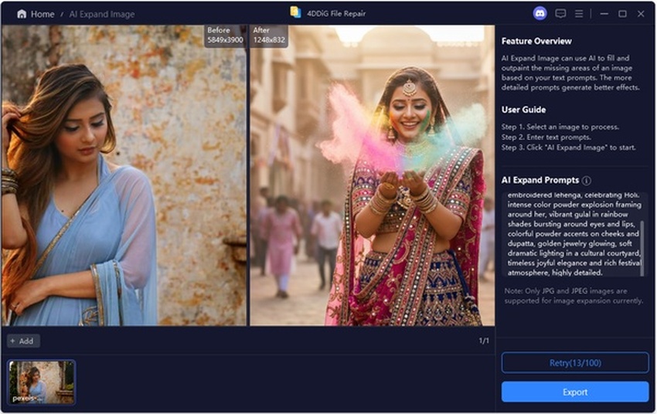Click Retry(13/100) button

pos(575,363)
